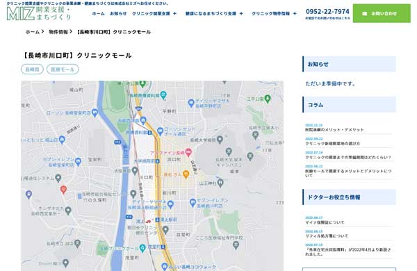Open the クリニック物件情報 menu item

pyautogui.click(x=270, y=14)
